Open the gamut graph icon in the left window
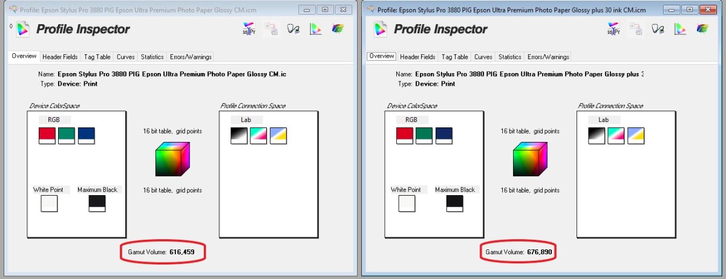 315,28
